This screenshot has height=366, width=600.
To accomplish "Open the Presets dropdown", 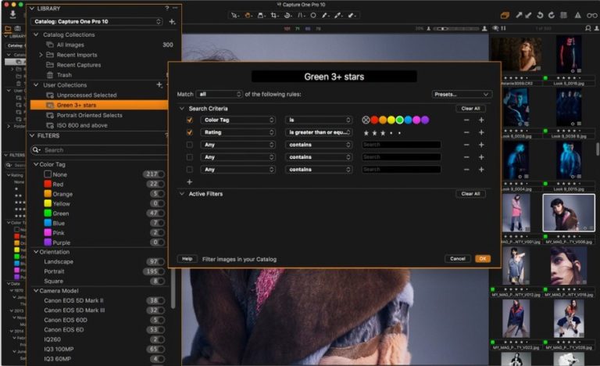I will click(x=461, y=95).
